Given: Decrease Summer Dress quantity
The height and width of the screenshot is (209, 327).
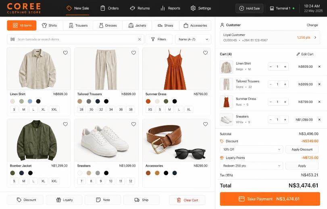Looking at the screenshot, I should [x=271, y=102].
